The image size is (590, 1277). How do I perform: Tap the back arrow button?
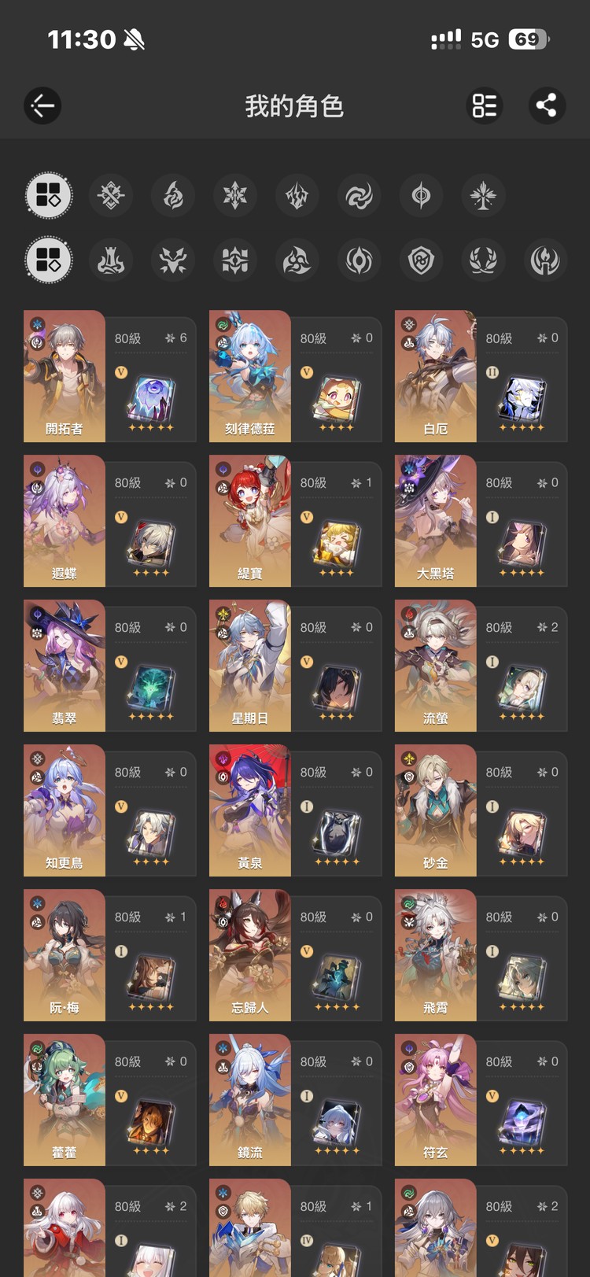click(x=42, y=105)
